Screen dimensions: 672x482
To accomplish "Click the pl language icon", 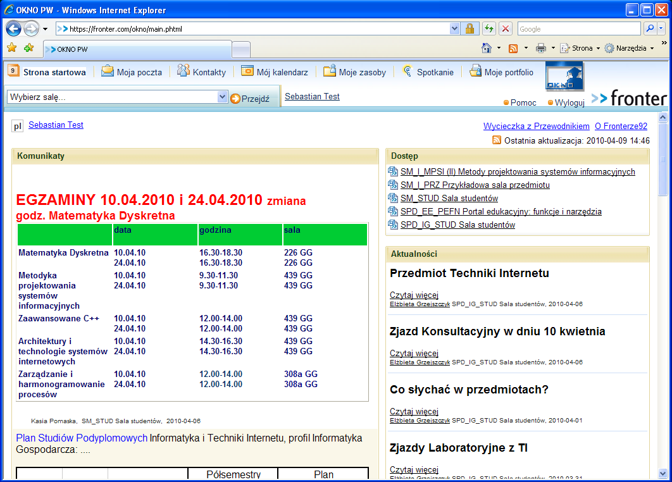I will pos(17,126).
